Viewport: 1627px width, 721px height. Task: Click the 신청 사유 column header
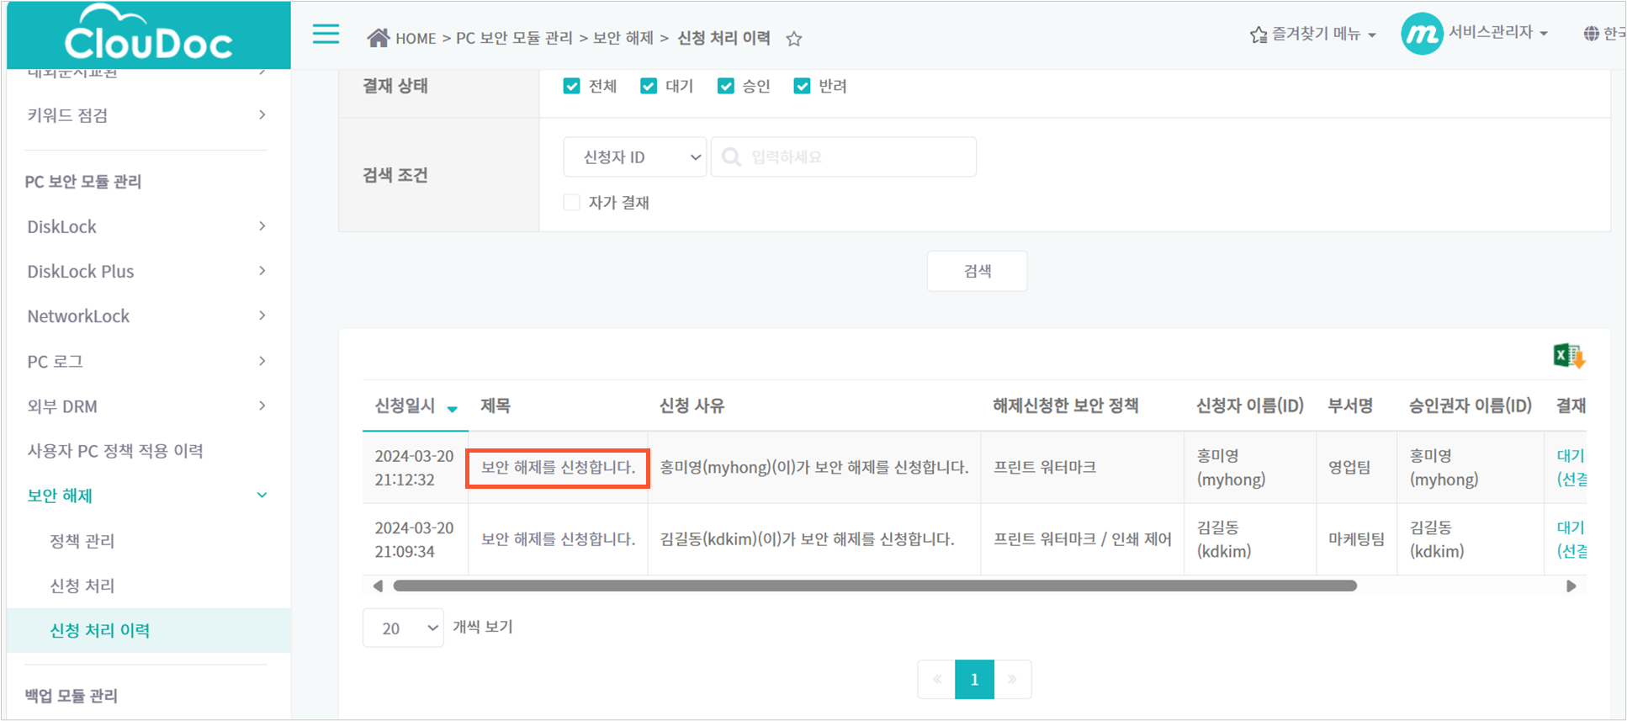[692, 406]
